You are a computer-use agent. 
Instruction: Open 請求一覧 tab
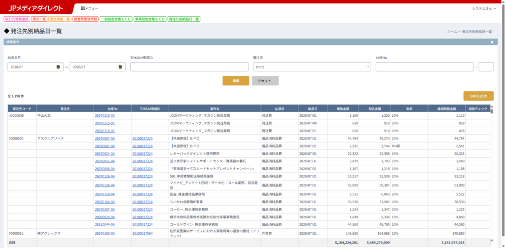pyautogui.click(x=39, y=19)
